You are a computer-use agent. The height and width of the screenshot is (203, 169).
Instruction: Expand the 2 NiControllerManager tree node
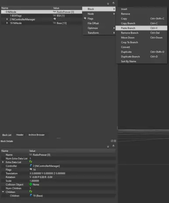click(7, 19)
